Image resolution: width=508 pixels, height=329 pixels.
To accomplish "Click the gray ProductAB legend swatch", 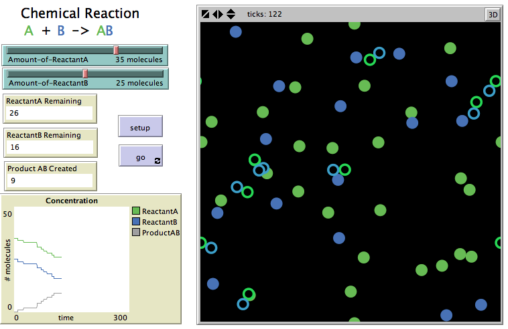I will pos(136,233).
